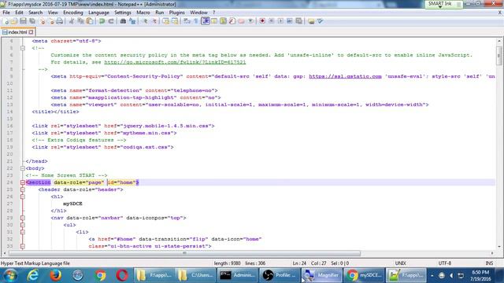Stop macro recording with toolbar icon
The image size is (504, 283).
click(x=271, y=21)
